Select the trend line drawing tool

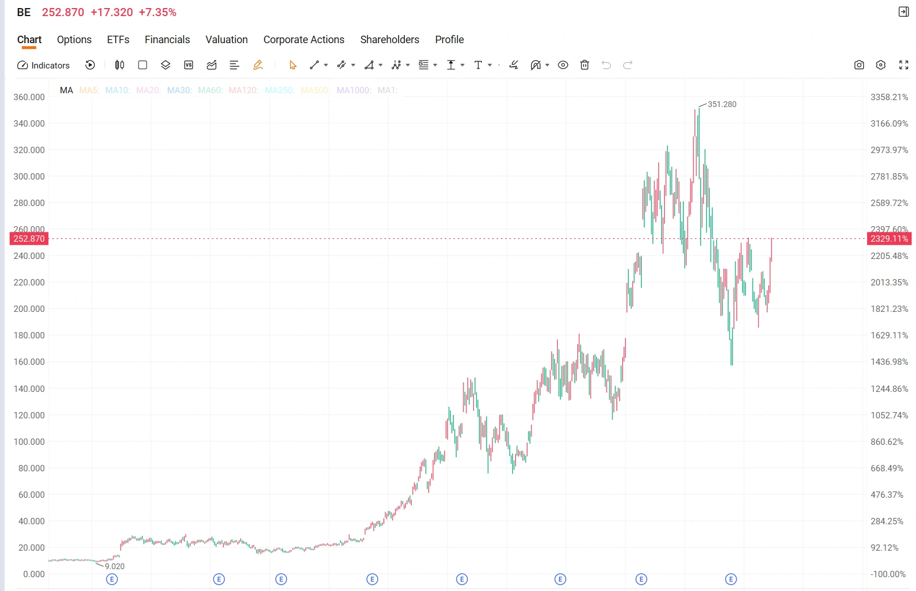[x=314, y=65]
